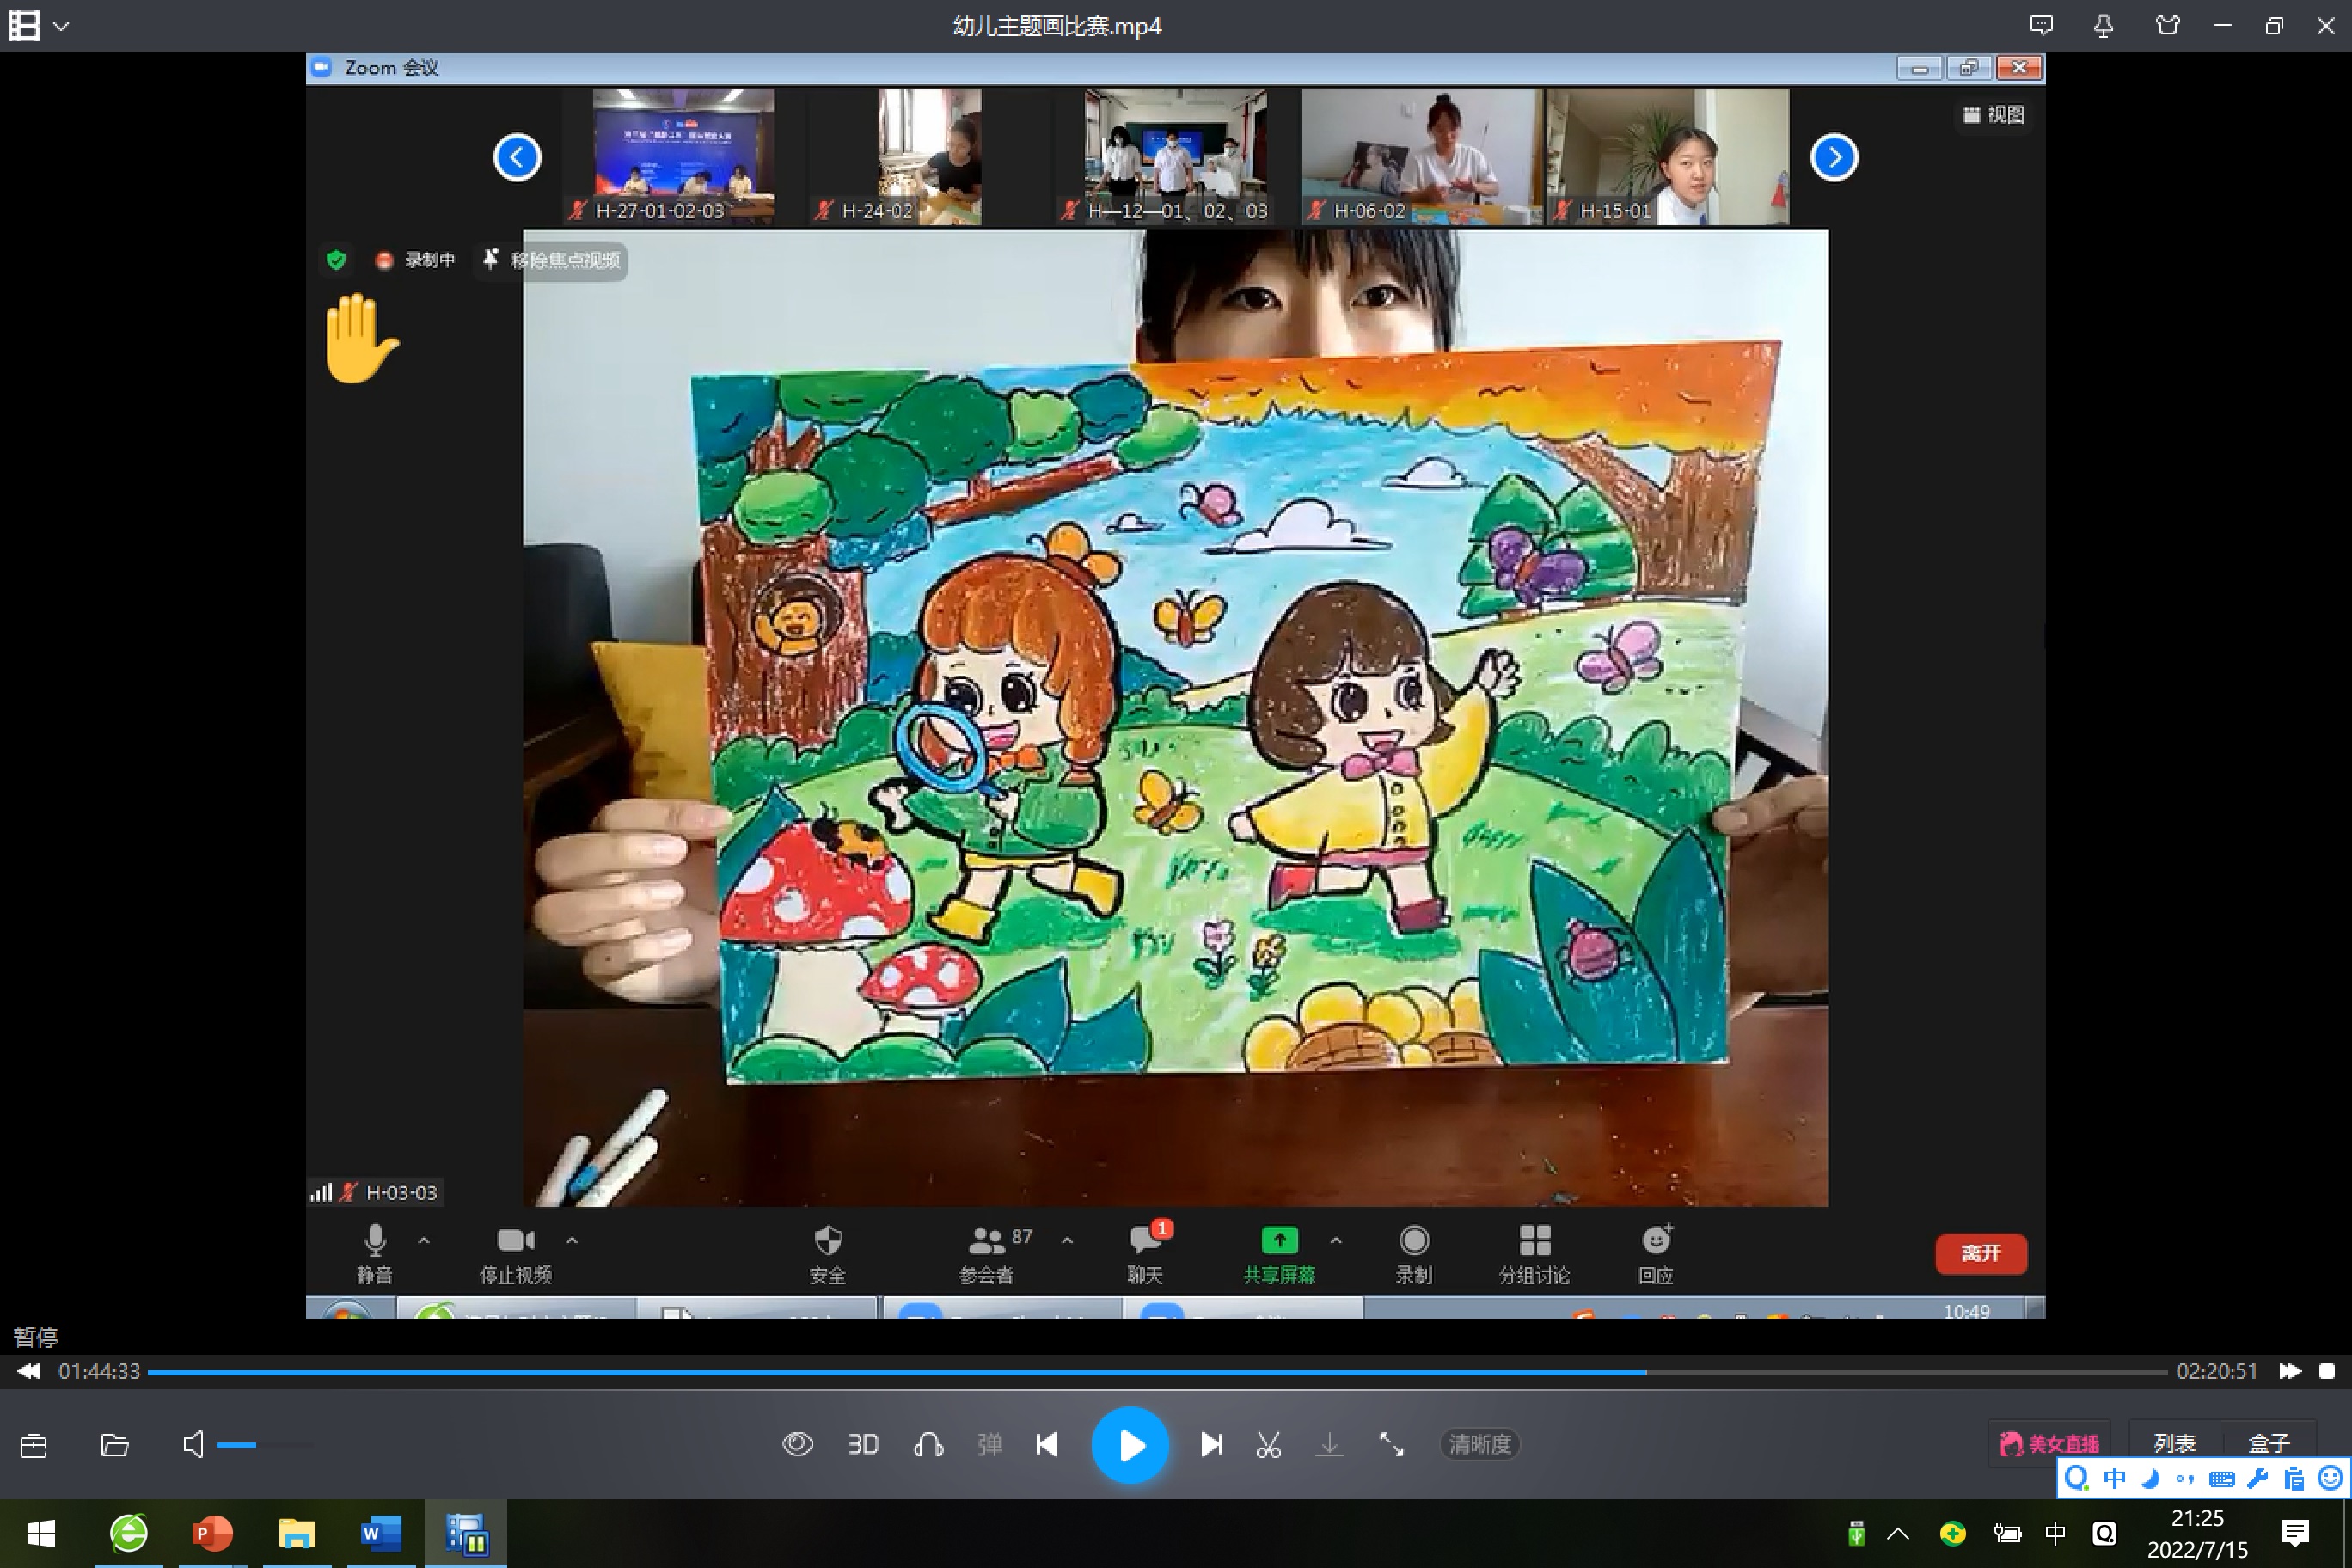Open the 参会者 participants panel

[988, 1254]
